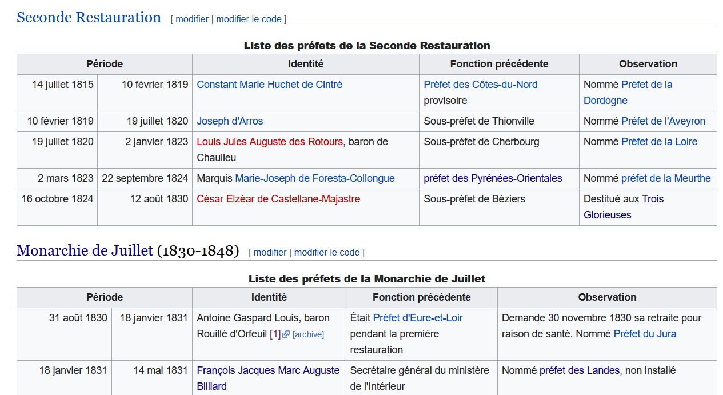Click the 22 septembre 1824 date cell
The width and height of the screenshot is (723, 395).
pyautogui.click(x=145, y=178)
